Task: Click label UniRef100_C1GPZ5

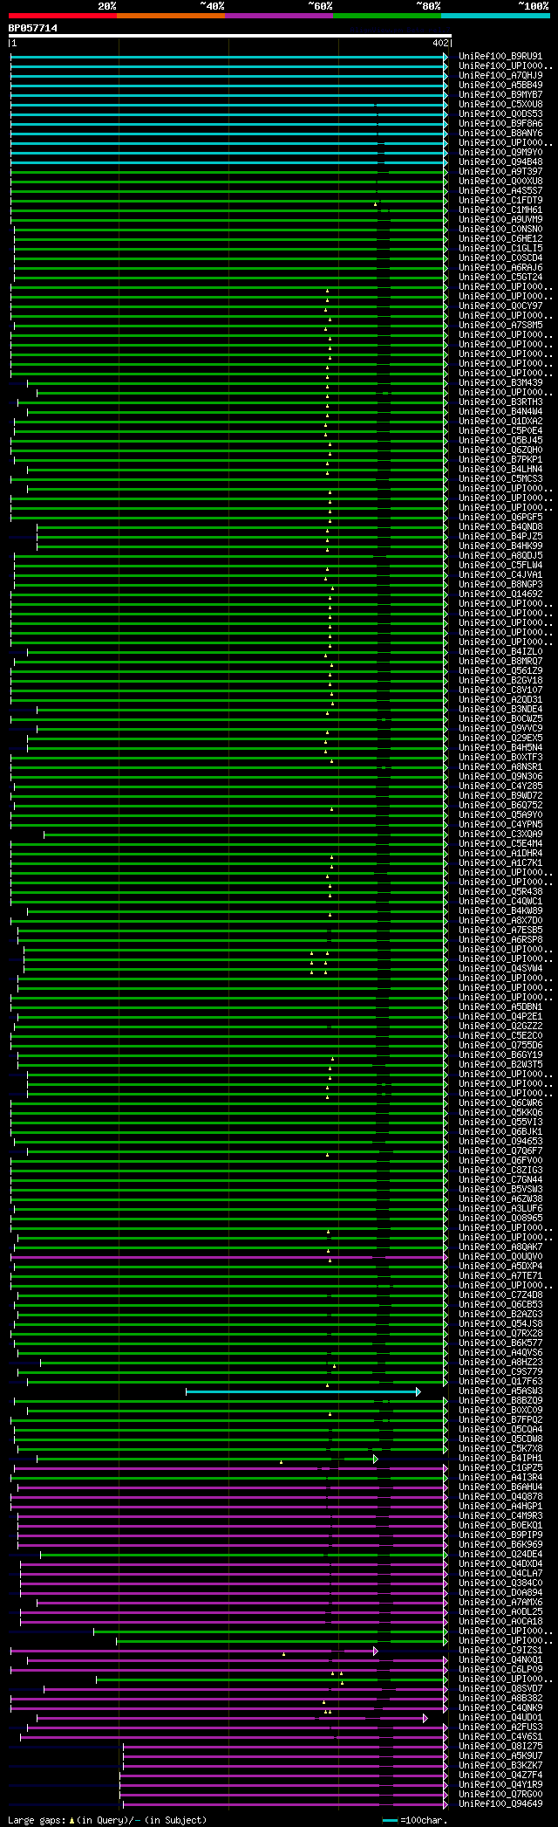Action: [x=501, y=1468]
